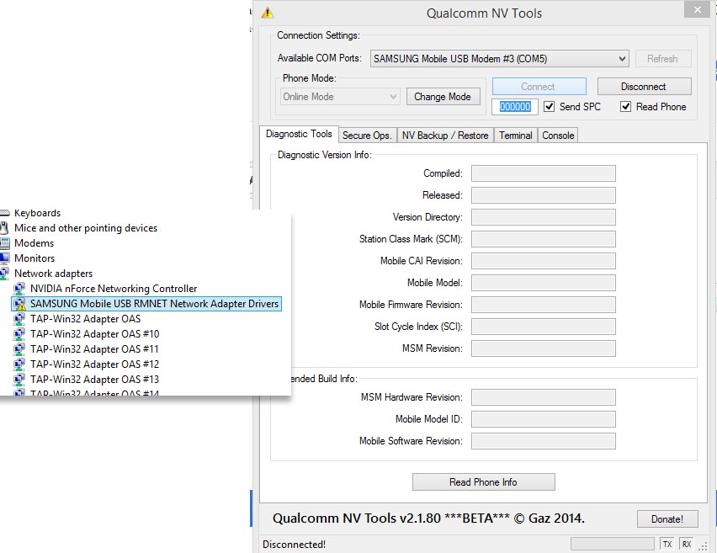This screenshot has height=553, width=717.
Task: Click the Network adapters category icon
Action: (4, 273)
